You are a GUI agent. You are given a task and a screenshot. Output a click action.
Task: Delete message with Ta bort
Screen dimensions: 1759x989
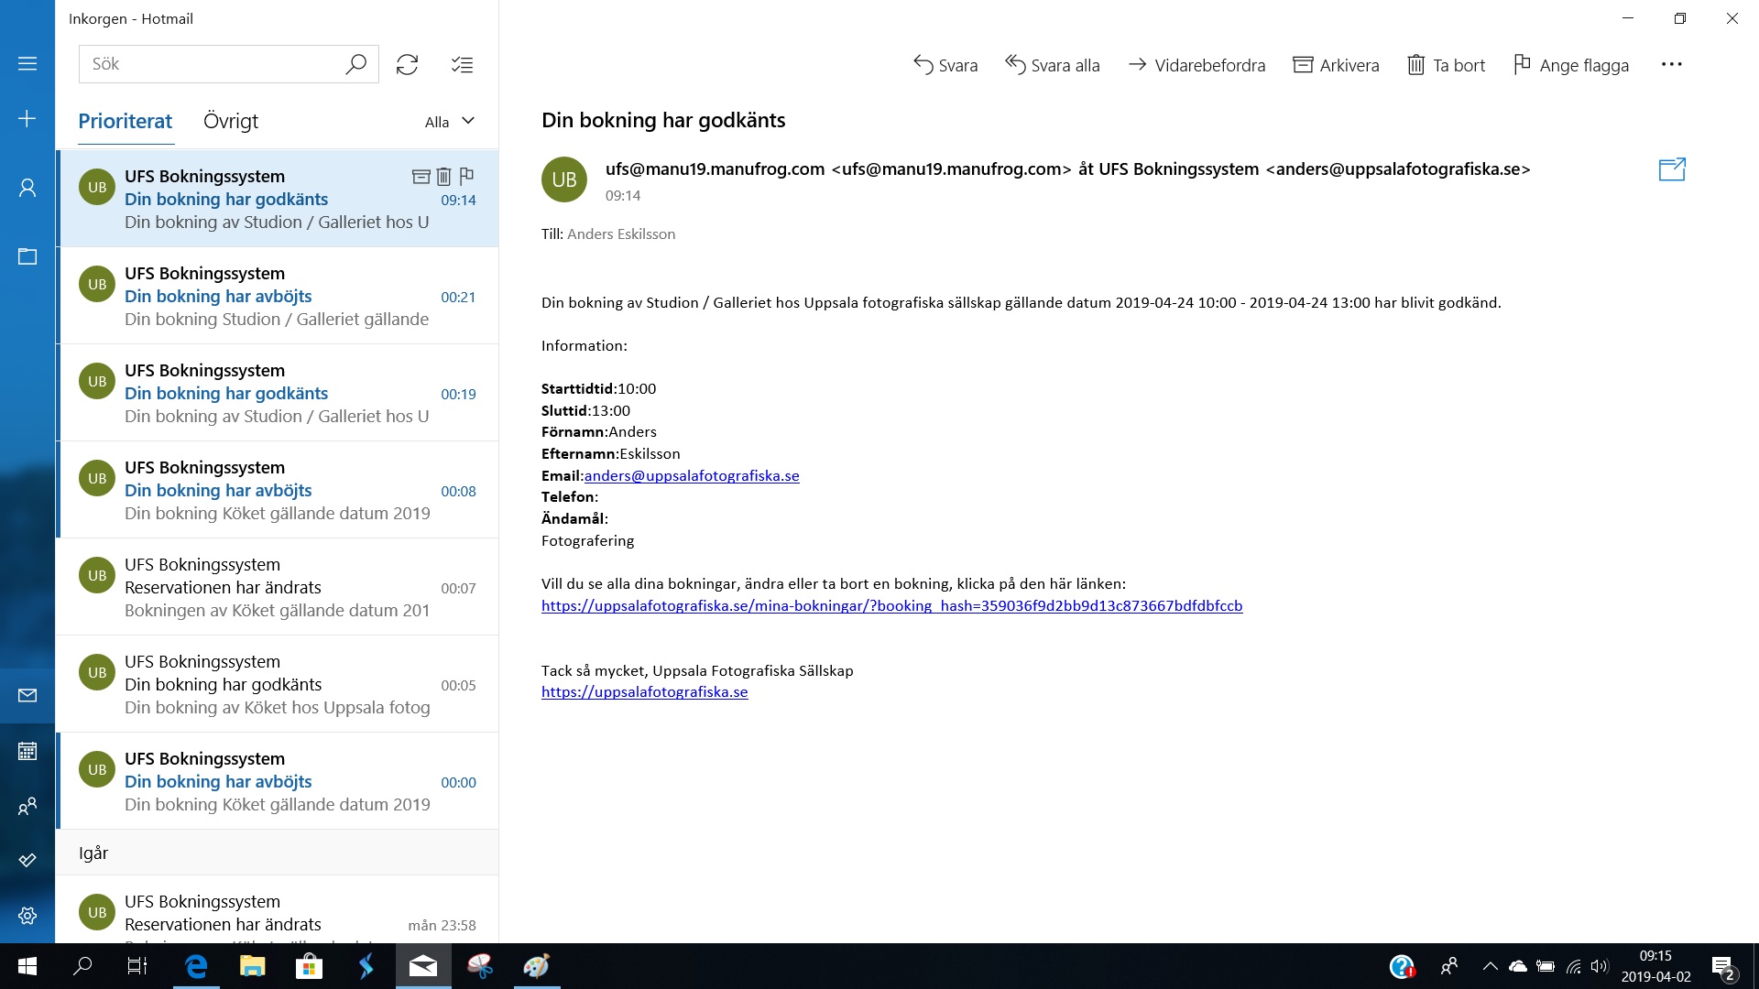point(1446,65)
